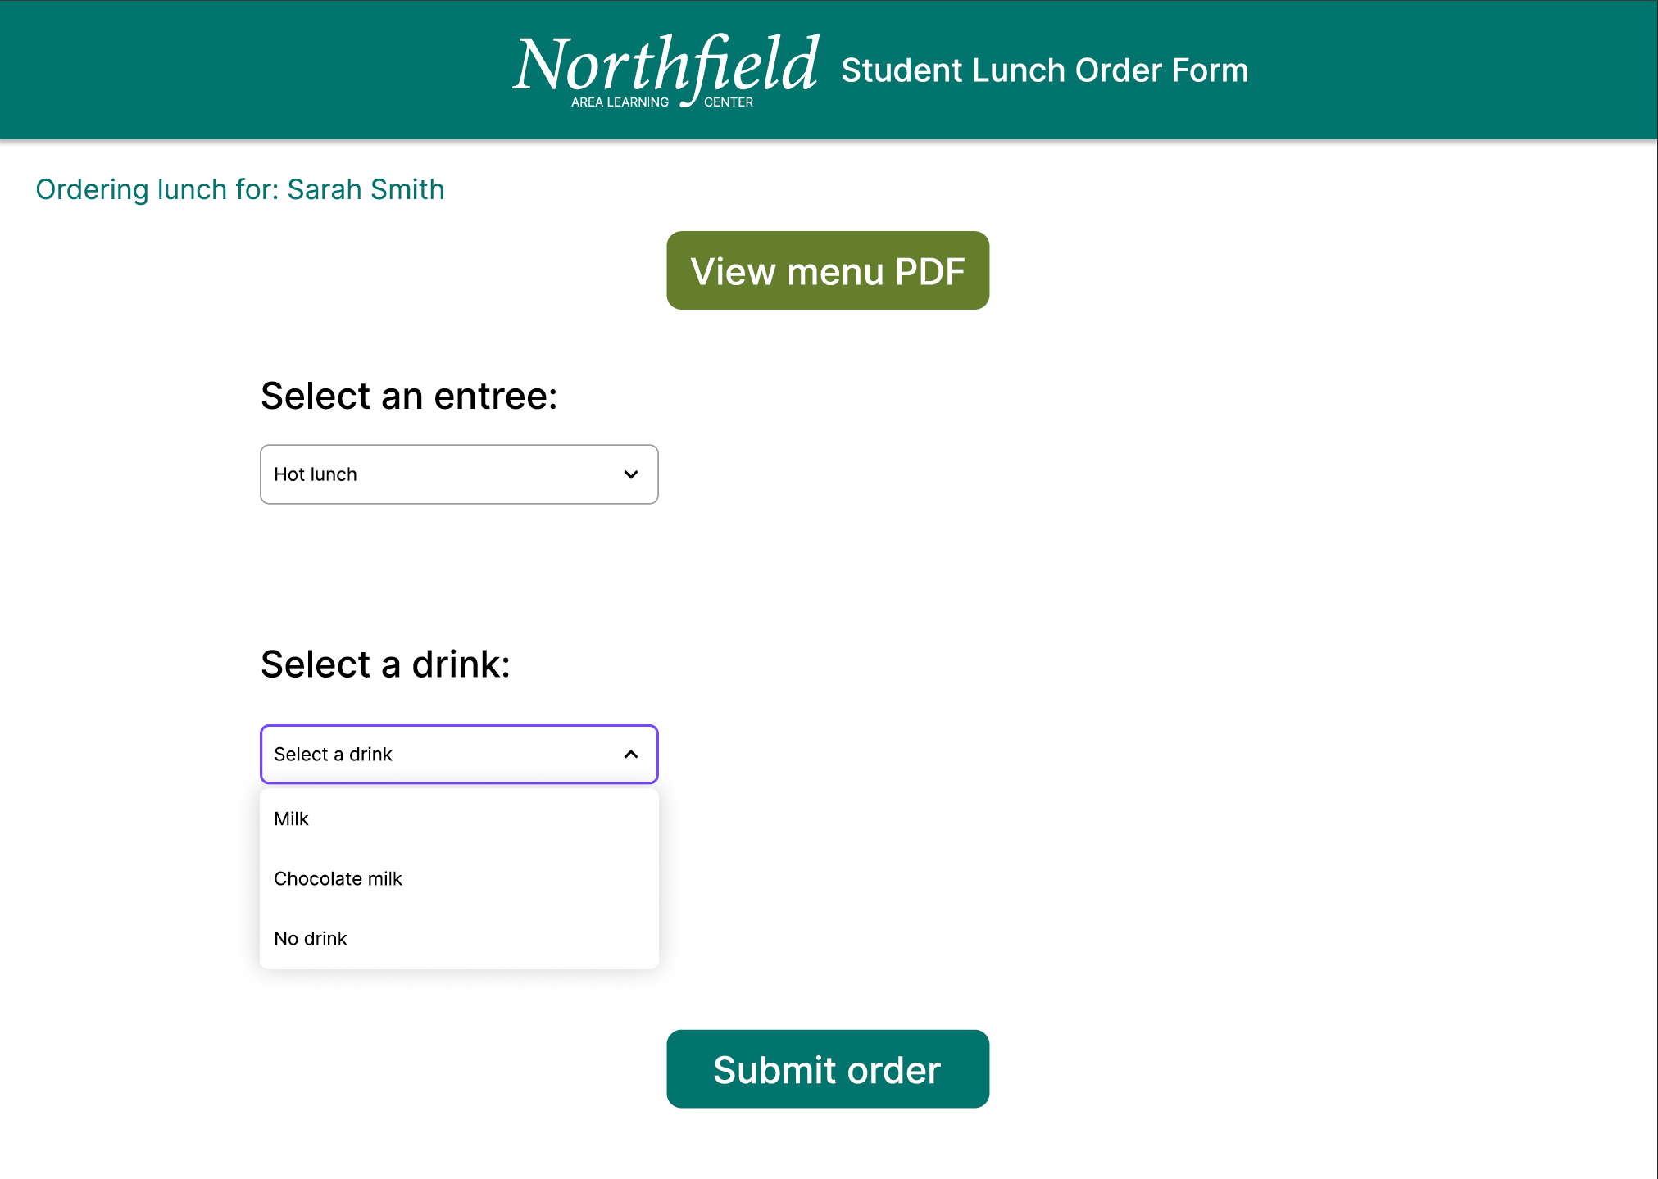Click the Hot lunch selected value text
Image resolution: width=1658 pixels, height=1179 pixels.
(x=316, y=474)
